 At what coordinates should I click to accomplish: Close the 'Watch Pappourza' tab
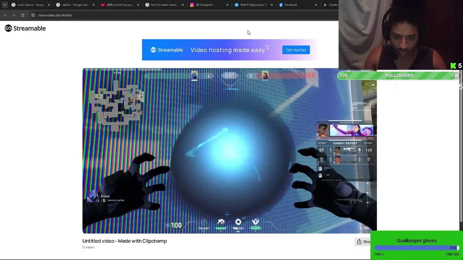pyautogui.click(x=272, y=5)
